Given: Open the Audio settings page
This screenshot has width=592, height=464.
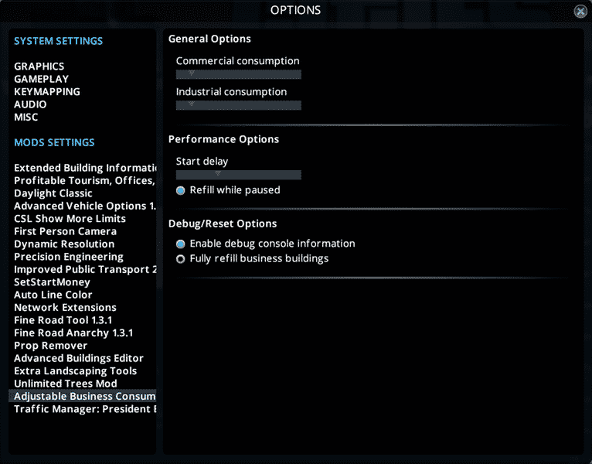Looking at the screenshot, I should click(30, 104).
